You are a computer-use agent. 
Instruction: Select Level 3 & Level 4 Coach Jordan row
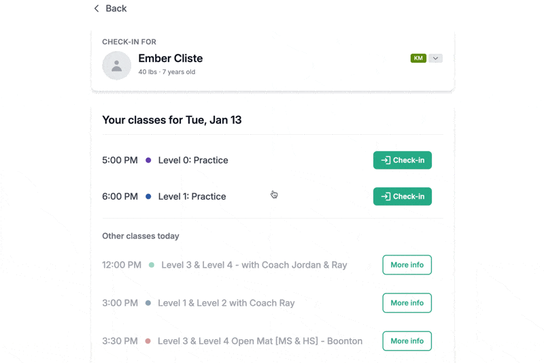point(254,265)
